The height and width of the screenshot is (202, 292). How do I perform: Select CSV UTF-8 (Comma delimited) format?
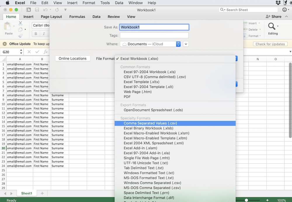tap(175, 77)
